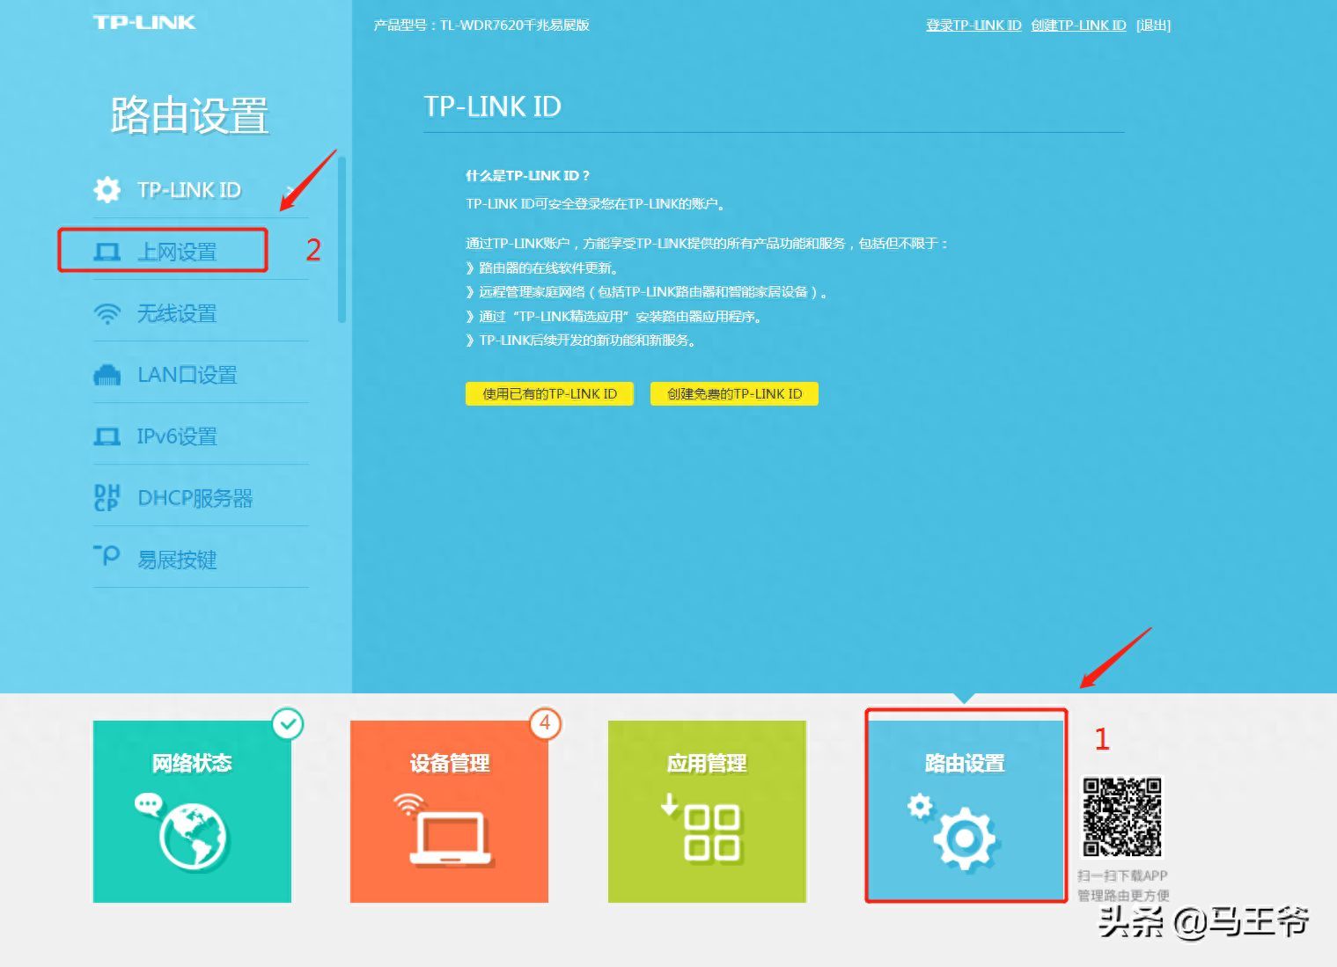1337x967 pixels.
Task: Click the 易展按键 icon in sidebar
Action: pos(107,556)
